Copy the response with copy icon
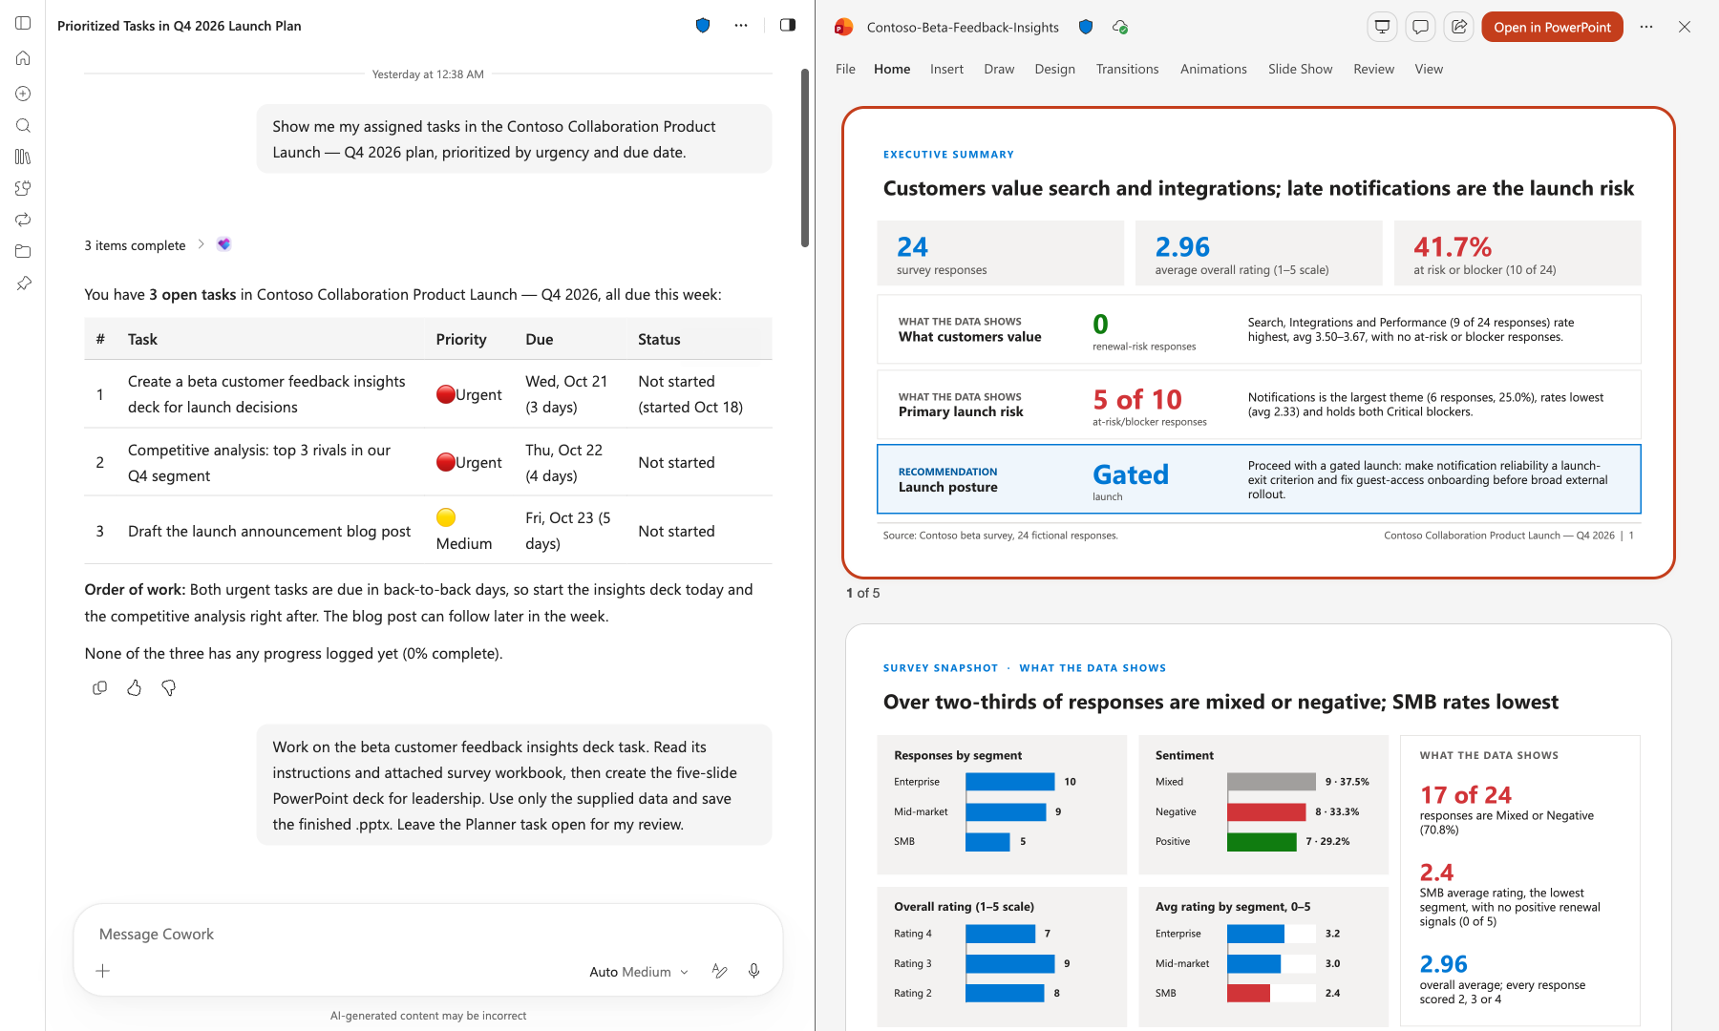 pos(99,687)
